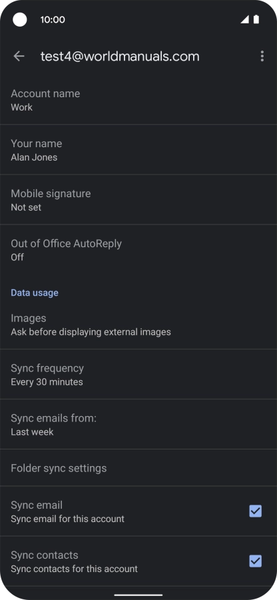This screenshot has height=600, width=277.
Task: Open the Sync frequency setting
Action: [x=138, y=374]
